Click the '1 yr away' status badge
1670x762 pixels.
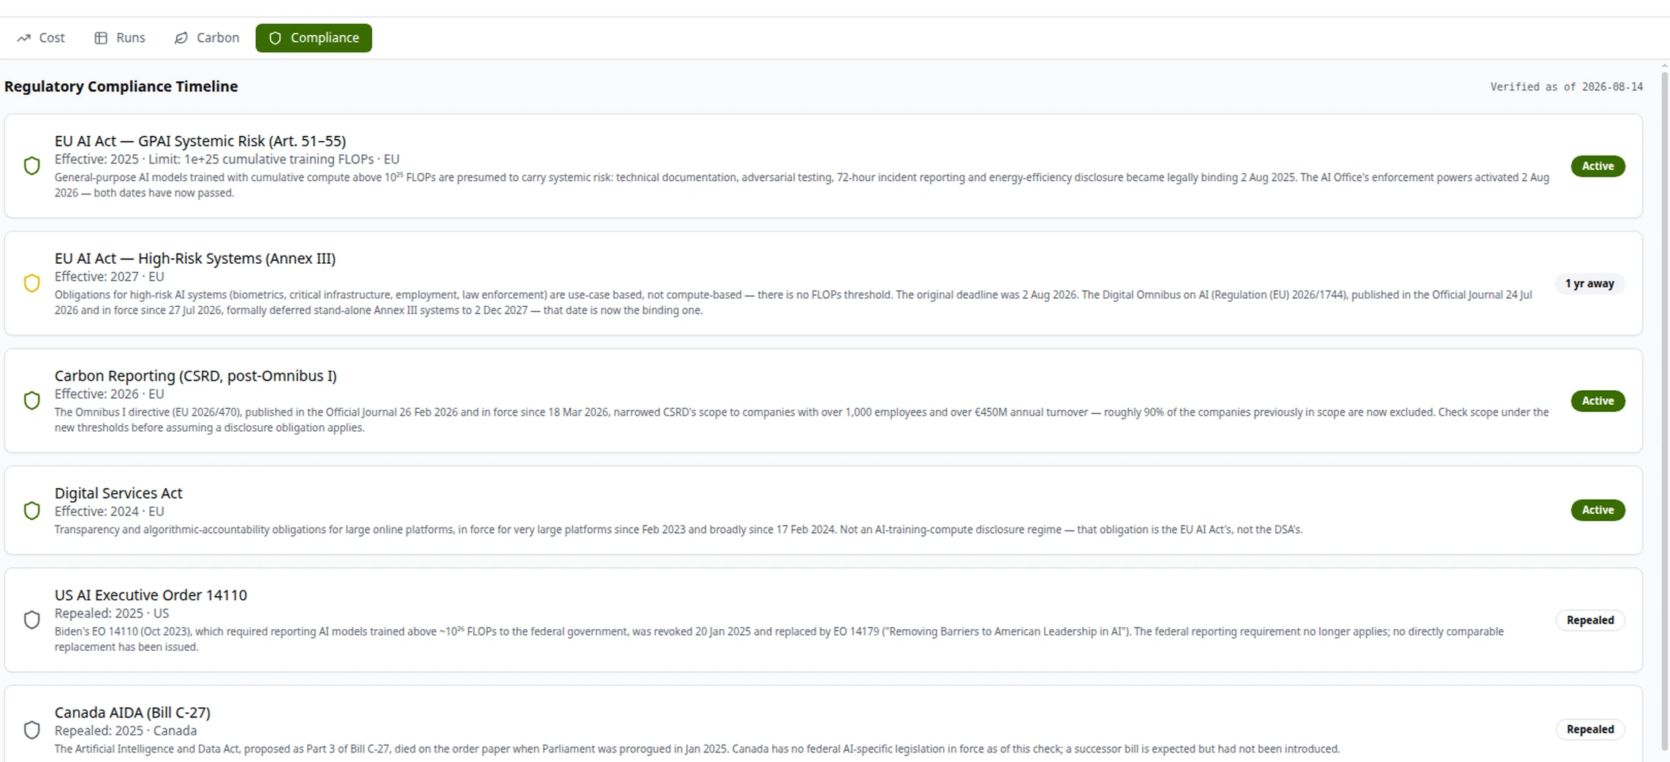point(1590,283)
